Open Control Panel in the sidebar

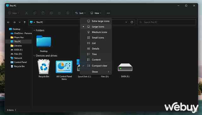[x=20, y=62]
